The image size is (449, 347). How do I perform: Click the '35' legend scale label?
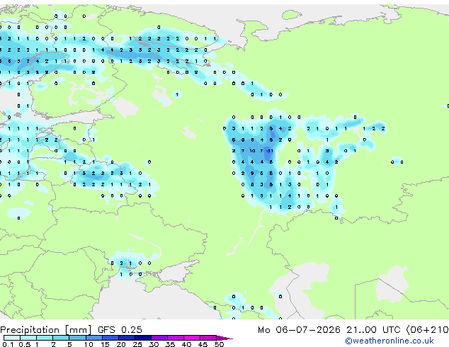click(170, 344)
